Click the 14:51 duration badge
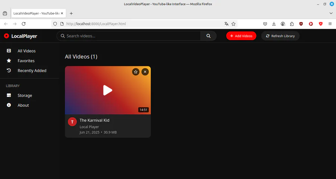 pos(143,110)
